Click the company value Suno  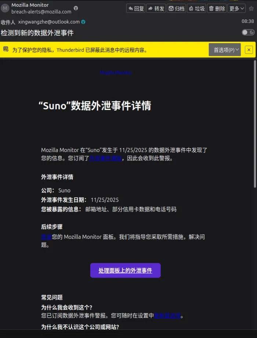pos(64,191)
